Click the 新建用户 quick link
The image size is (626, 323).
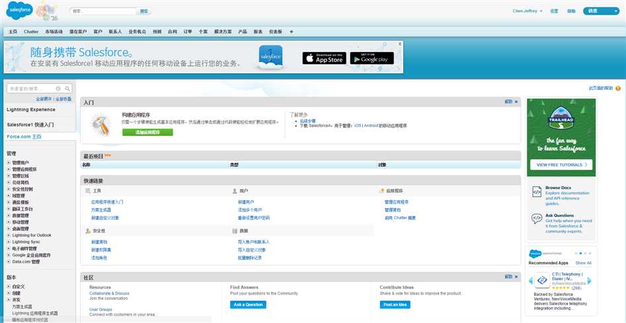click(246, 201)
